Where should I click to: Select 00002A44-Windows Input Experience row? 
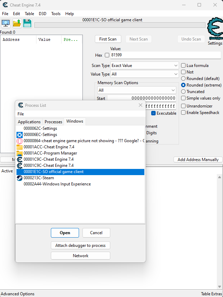(80, 184)
